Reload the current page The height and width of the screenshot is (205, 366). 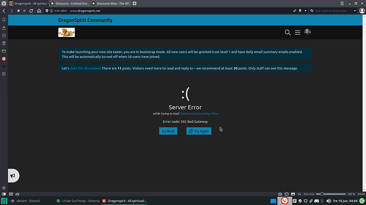[31, 11]
